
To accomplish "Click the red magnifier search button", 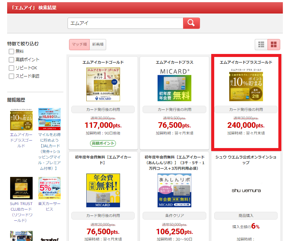I will pos(191,23).
